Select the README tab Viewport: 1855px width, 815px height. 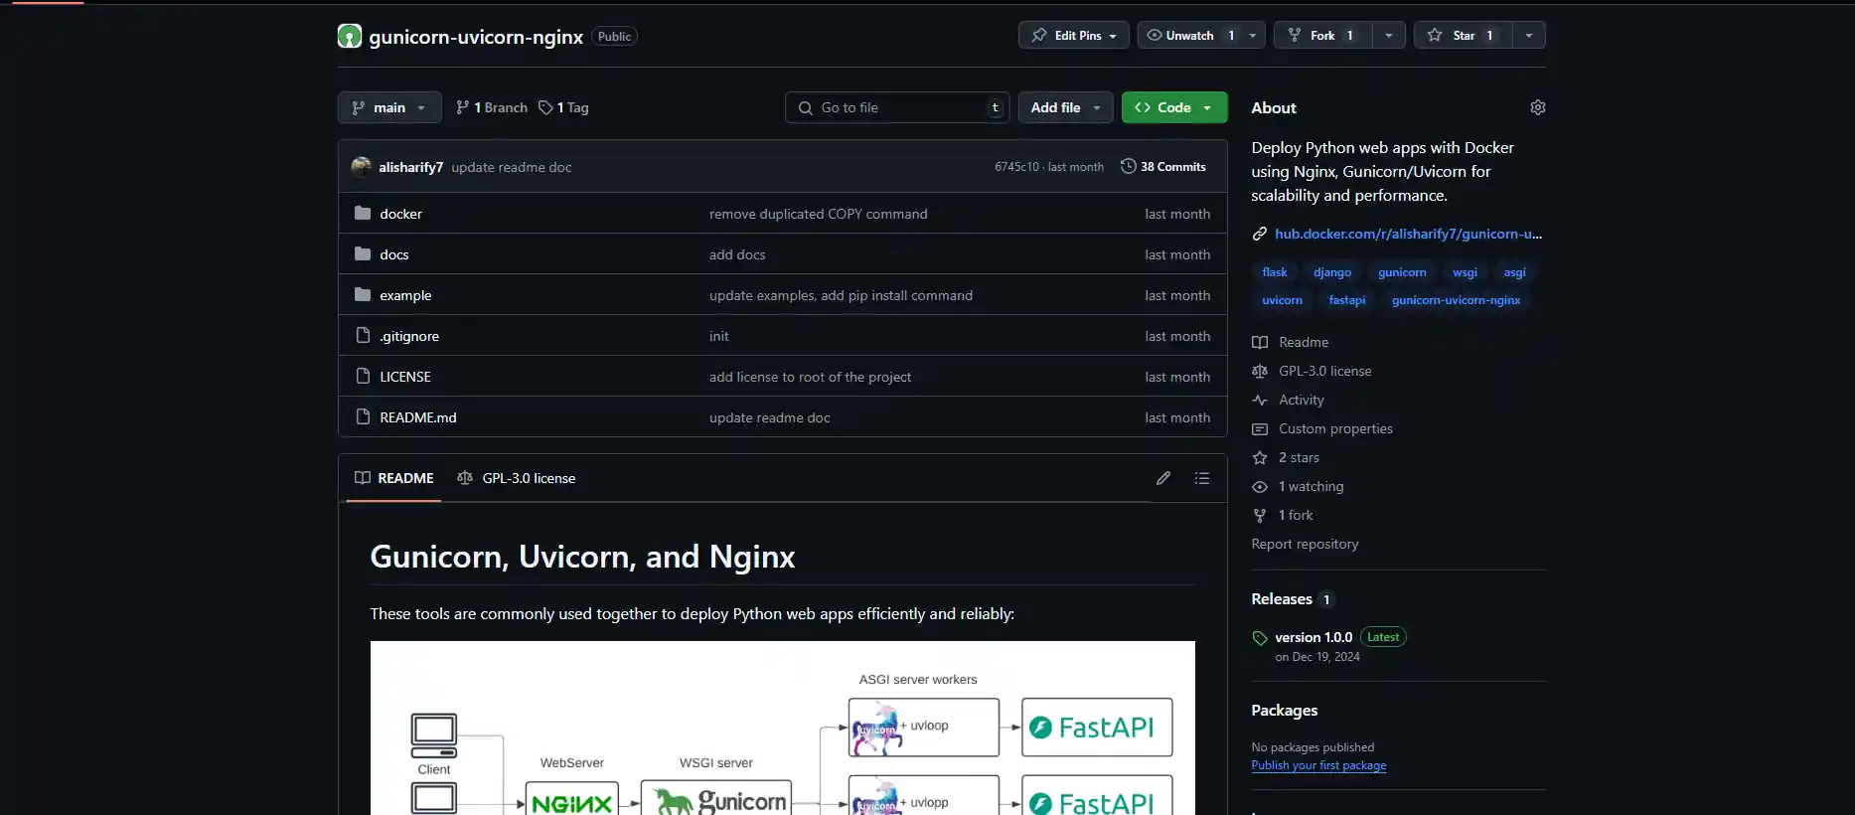coord(394,478)
